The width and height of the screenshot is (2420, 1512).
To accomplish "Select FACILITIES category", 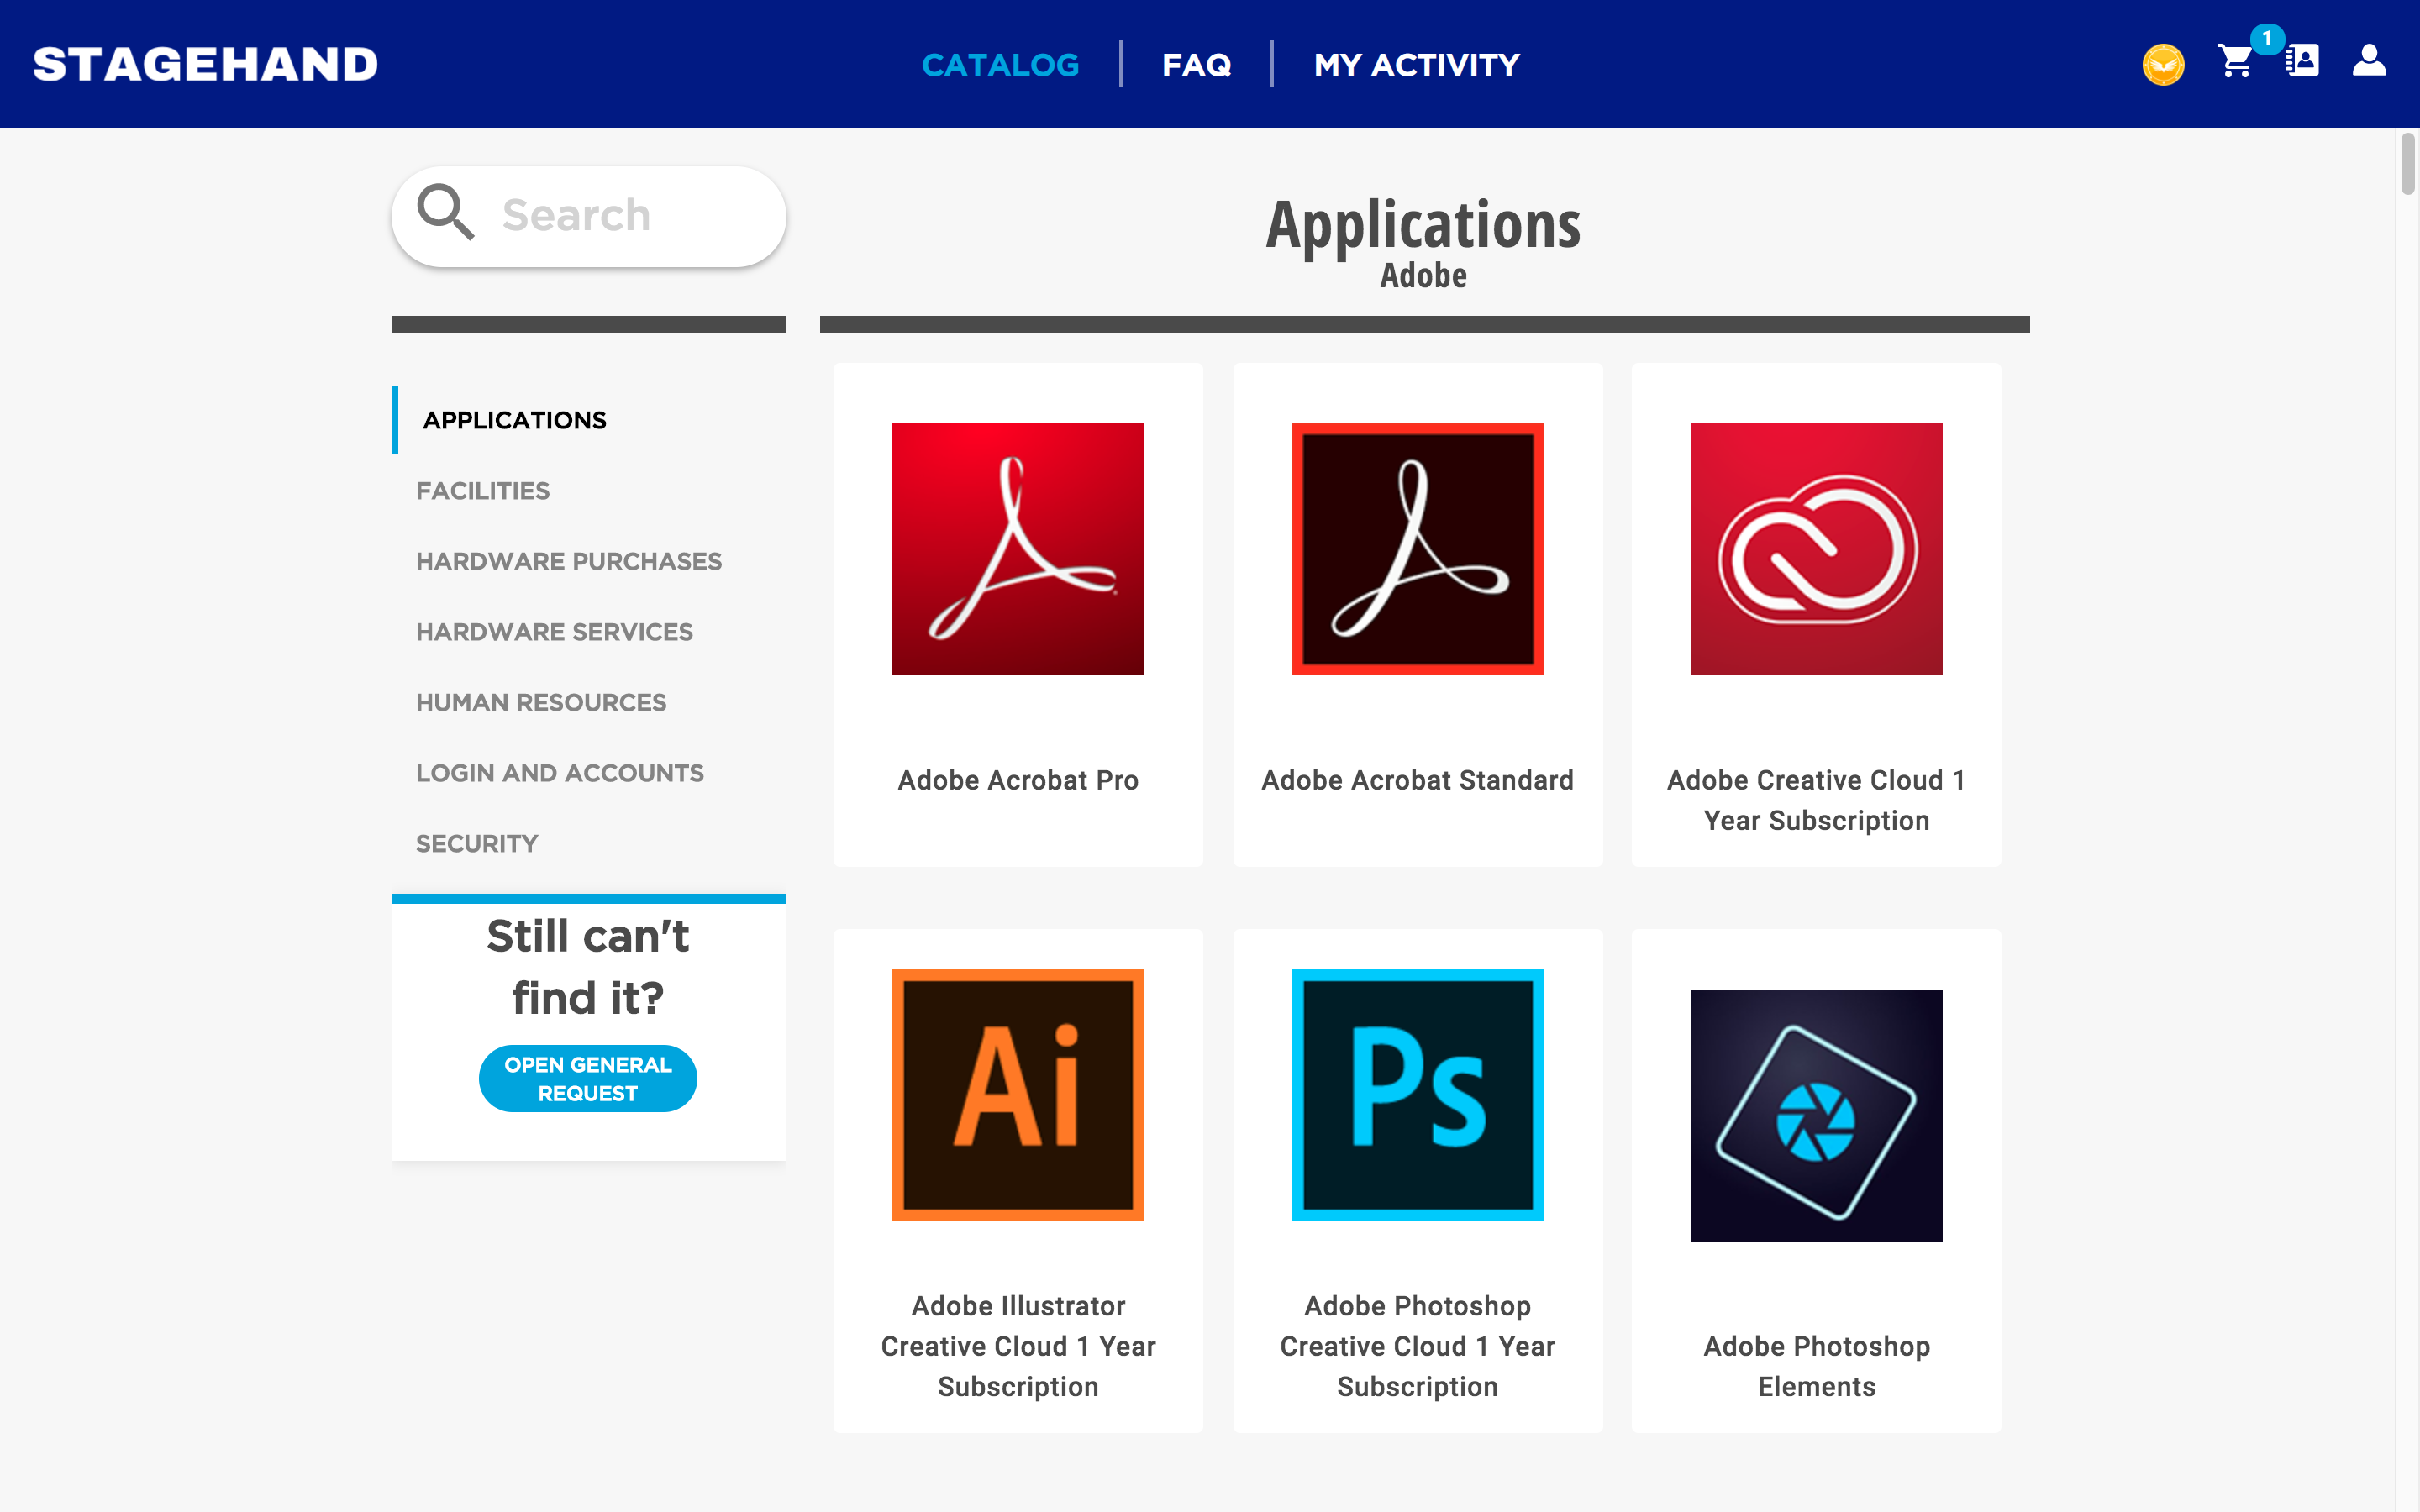I will pyautogui.click(x=483, y=491).
